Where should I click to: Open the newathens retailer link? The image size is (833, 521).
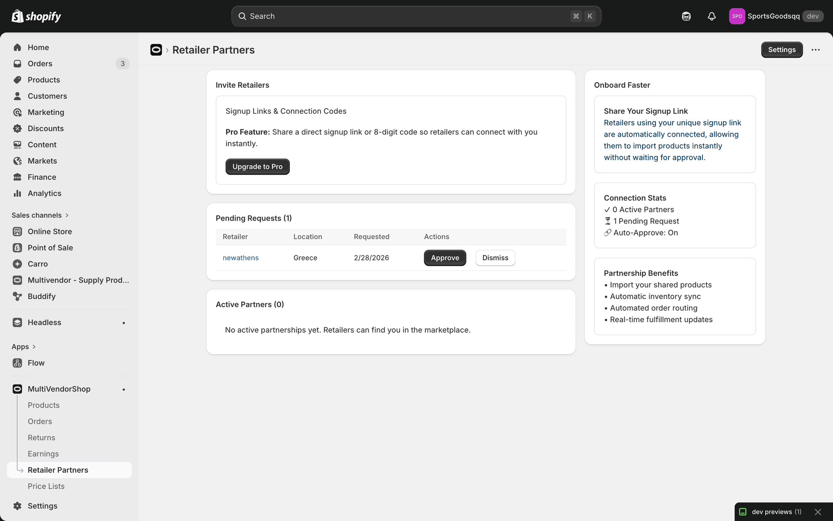(240, 257)
